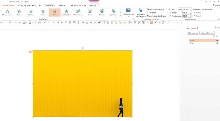Viewport: 220px width, 121px height.
Task: Open the help question mark icon
Action: click(202, 2)
